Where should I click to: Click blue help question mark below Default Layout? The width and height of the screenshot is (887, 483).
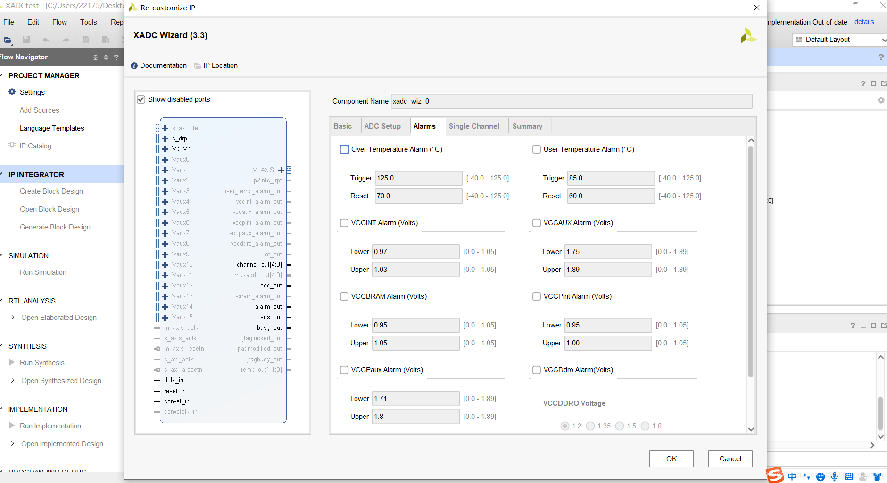(x=881, y=57)
